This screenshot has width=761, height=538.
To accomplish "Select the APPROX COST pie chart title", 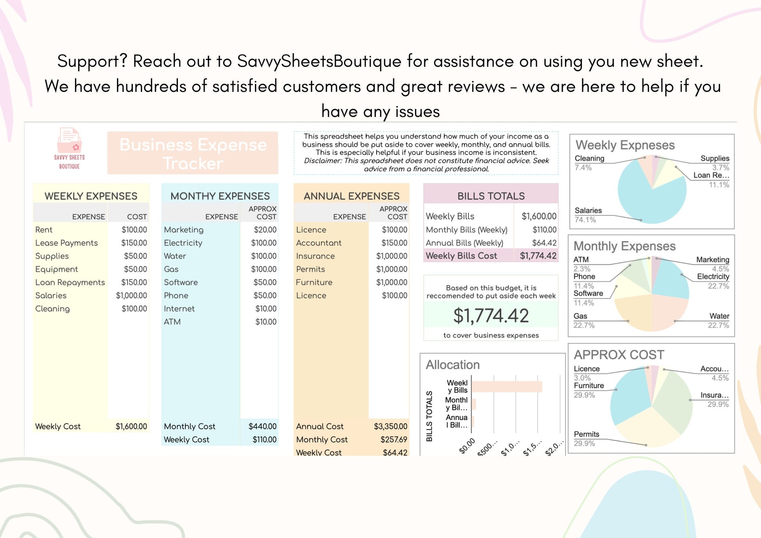I will point(619,355).
